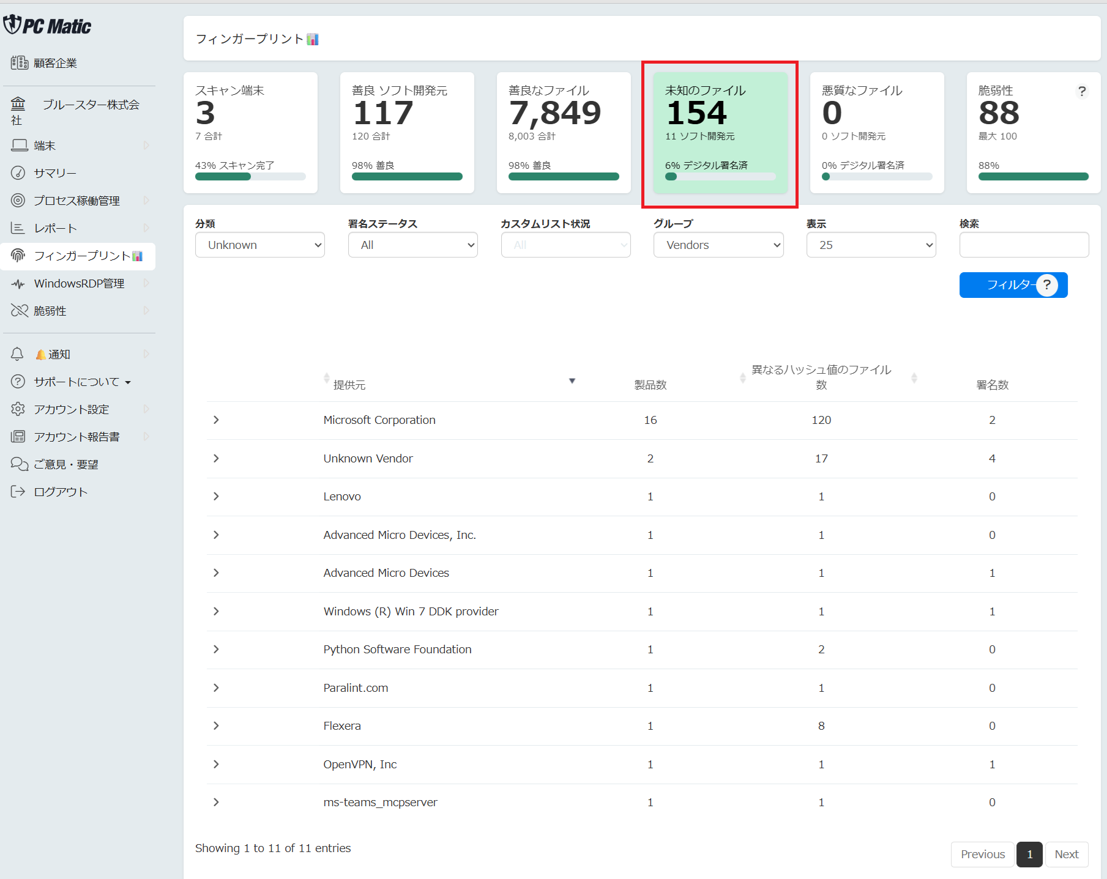Image resolution: width=1107 pixels, height=879 pixels.
Task: Click the 検索 search input field
Action: (1024, 245)
